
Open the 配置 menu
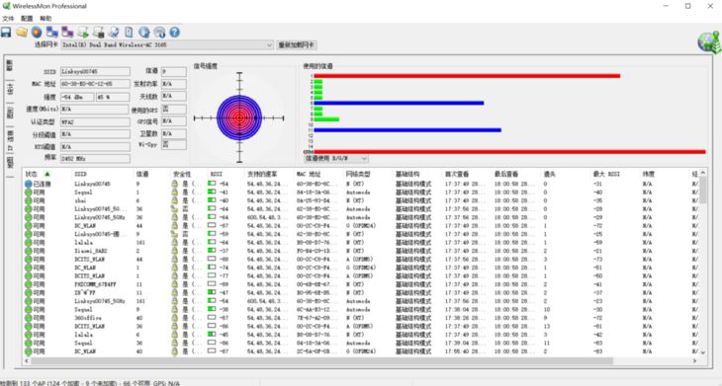tap(27, 19)
